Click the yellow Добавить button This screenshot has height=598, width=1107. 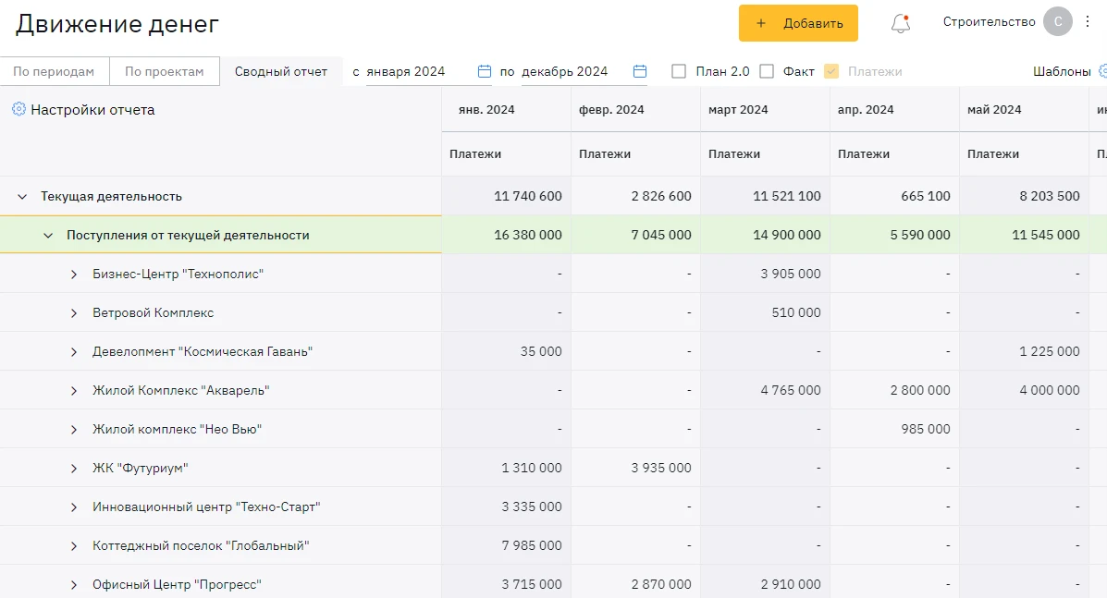tap(798, 23)
